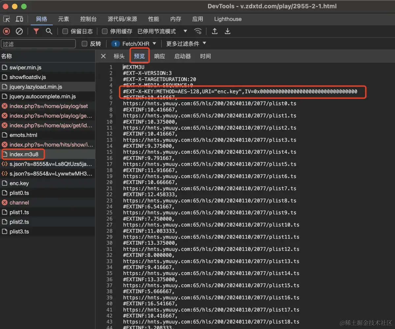
Task: Enable the 保留日志 checkbox
Action: pyautogui.click(x=65, y=31)
